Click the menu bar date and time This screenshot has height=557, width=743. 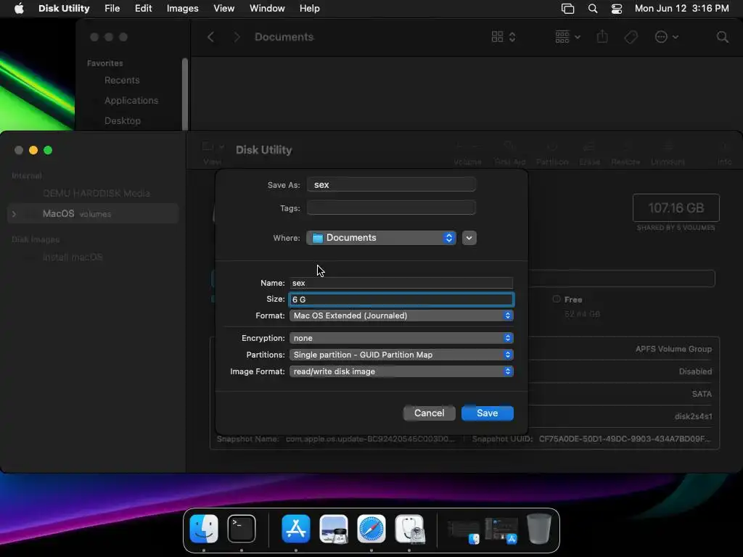click(x=681, y=9)
